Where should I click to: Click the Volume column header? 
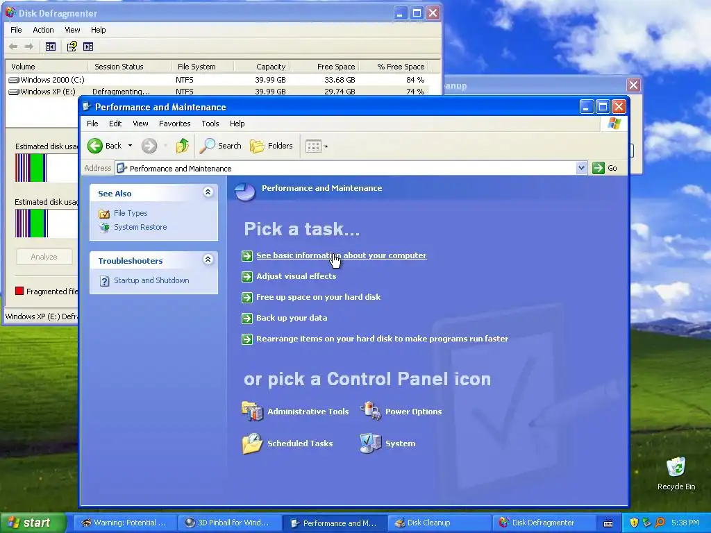(47, 67)
